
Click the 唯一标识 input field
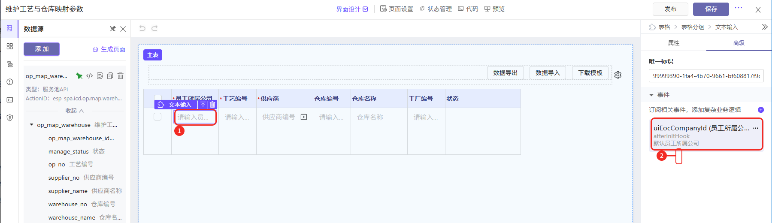pos(705,76)
